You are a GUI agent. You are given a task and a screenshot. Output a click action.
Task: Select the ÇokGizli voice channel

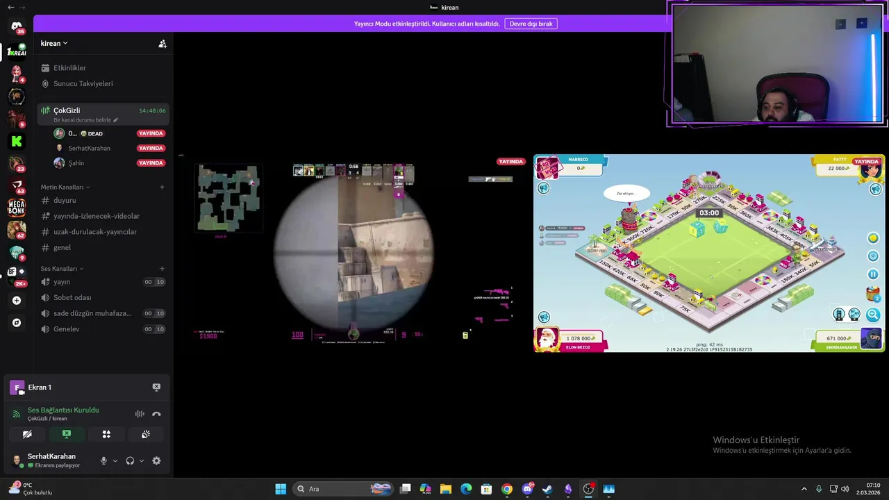(103, 114)
